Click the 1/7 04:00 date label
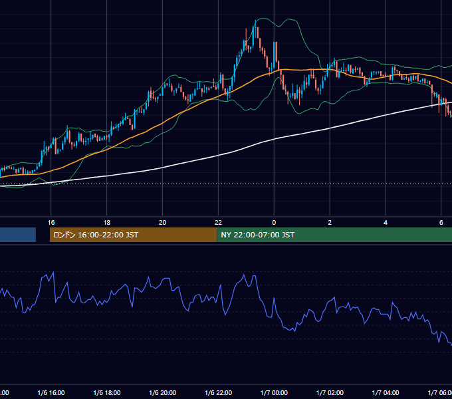452x399 pixels. tap(386, 392)
